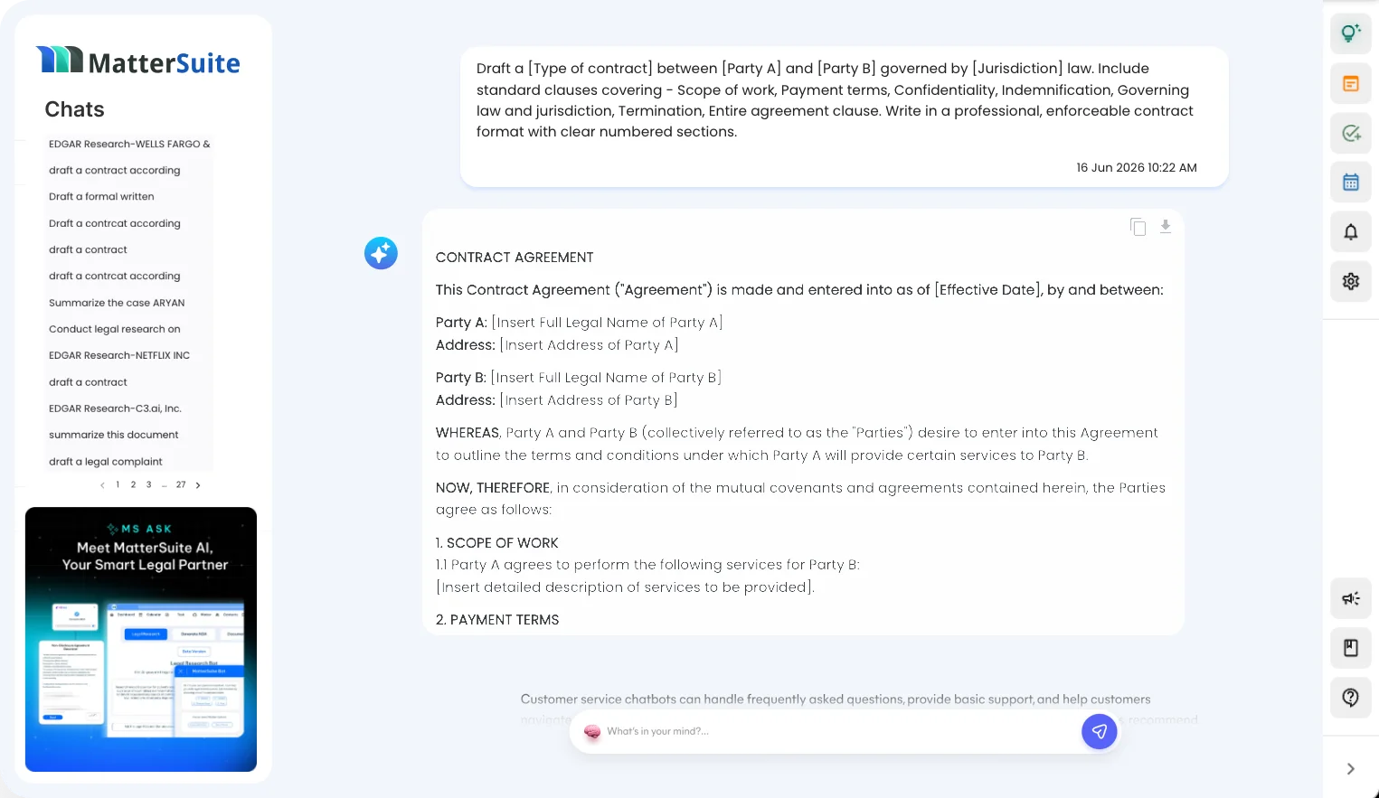Image resolution: width=1379 pixels, height=798 pixels.
Task: Go to previous chats page arrow
Action: (x=102, y=485)
